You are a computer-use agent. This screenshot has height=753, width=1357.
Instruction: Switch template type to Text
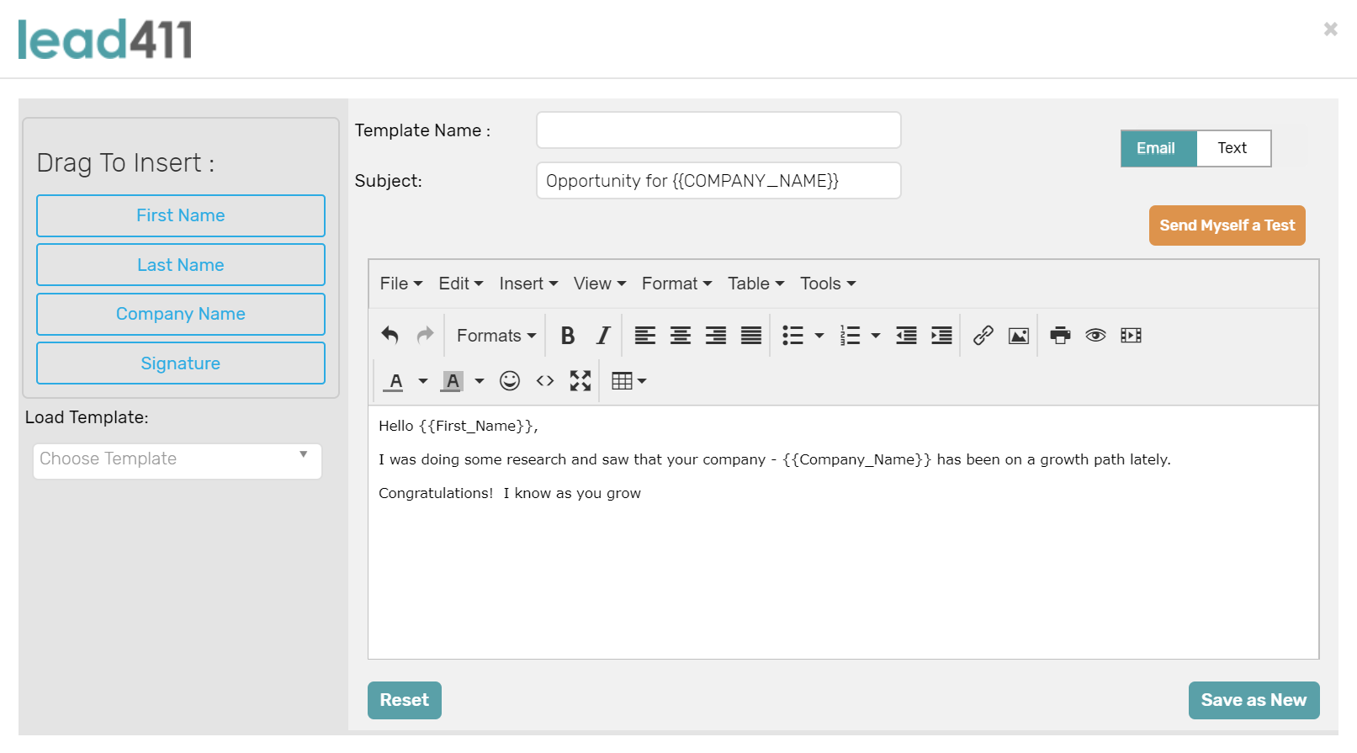tap(1233, 148)
